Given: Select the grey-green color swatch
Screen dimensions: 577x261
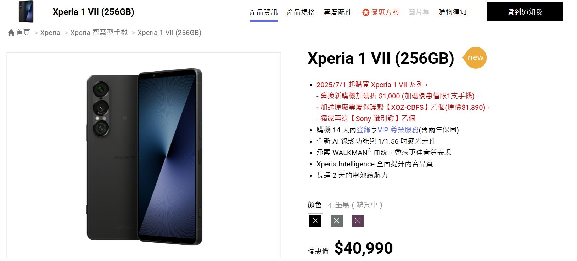Looking at the screenshot, I should (x=337, y=221).
